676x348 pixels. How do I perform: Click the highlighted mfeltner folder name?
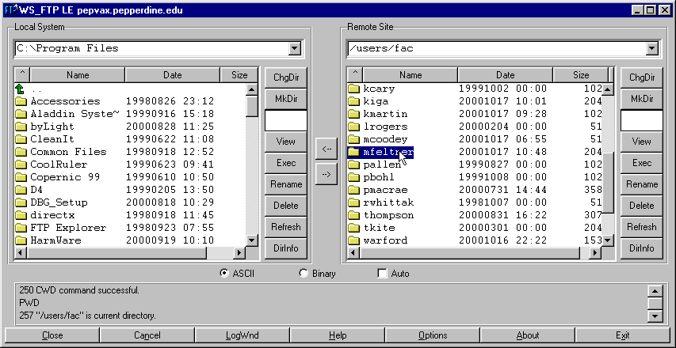(x=388, y=153)
